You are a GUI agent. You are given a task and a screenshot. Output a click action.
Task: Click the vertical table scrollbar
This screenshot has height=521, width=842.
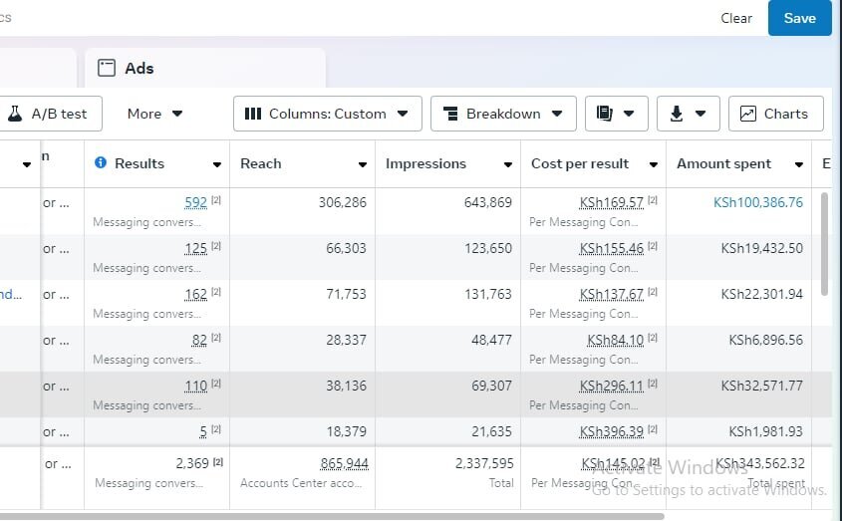[824, 244]
